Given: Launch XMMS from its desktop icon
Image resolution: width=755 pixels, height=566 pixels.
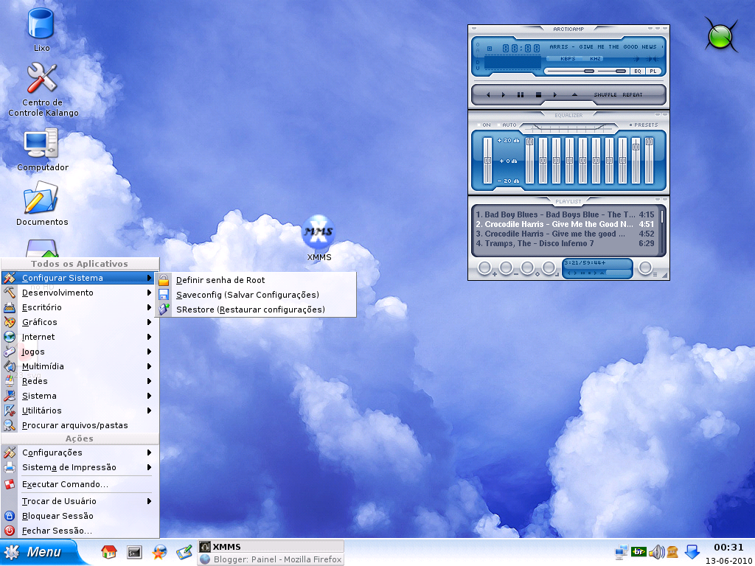Looking at the screenshot, I should click(319, 232).
